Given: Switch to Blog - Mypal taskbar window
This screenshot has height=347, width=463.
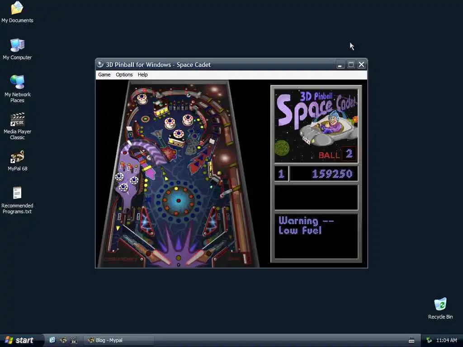Looking at the screenshot, I should 118,340.
